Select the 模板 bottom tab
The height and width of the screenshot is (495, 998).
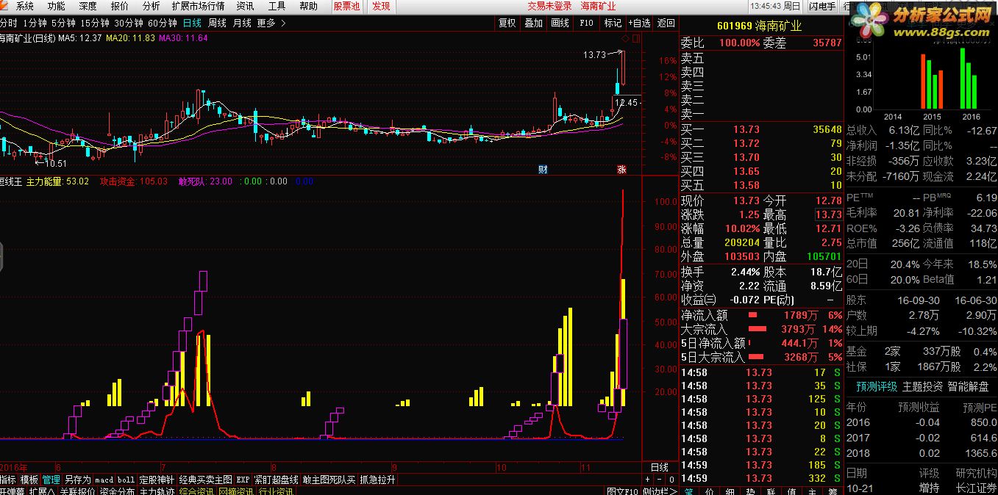[29, 480]
